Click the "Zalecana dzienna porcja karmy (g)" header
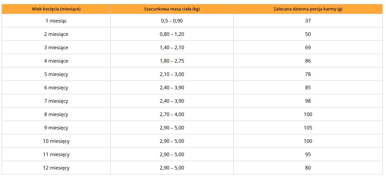The width and height of the screenshot is (386, 178). point(308,9)
